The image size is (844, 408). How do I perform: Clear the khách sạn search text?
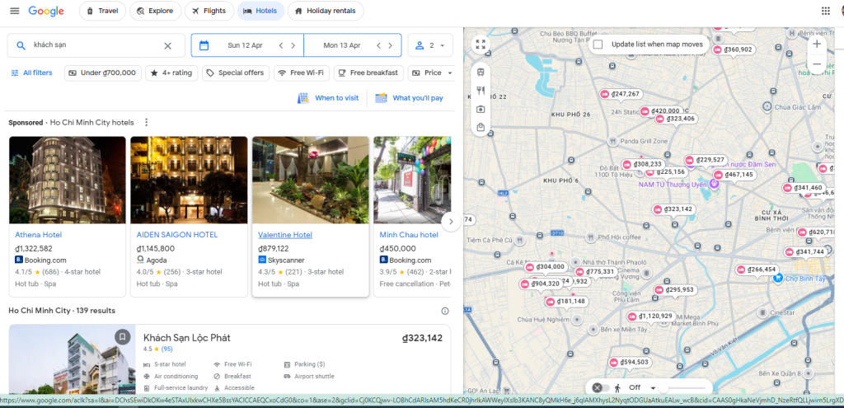tap(167, 46)
